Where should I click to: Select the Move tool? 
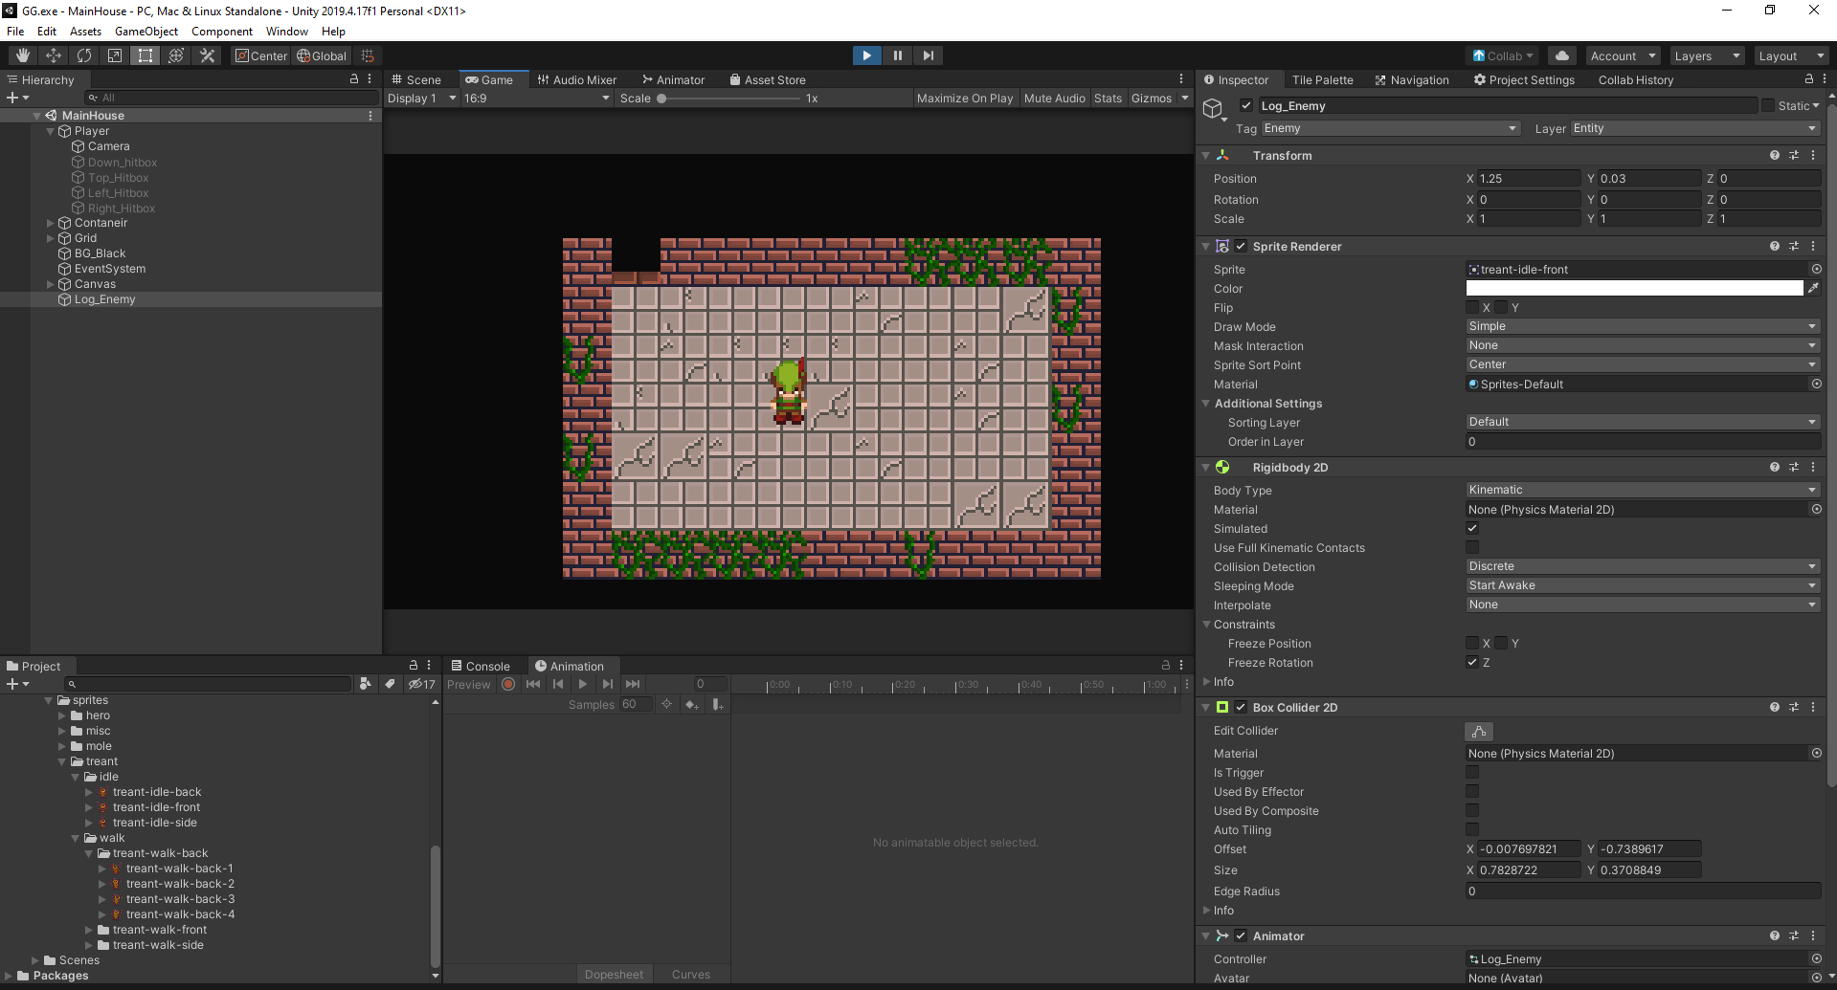(x=54, y=55)
